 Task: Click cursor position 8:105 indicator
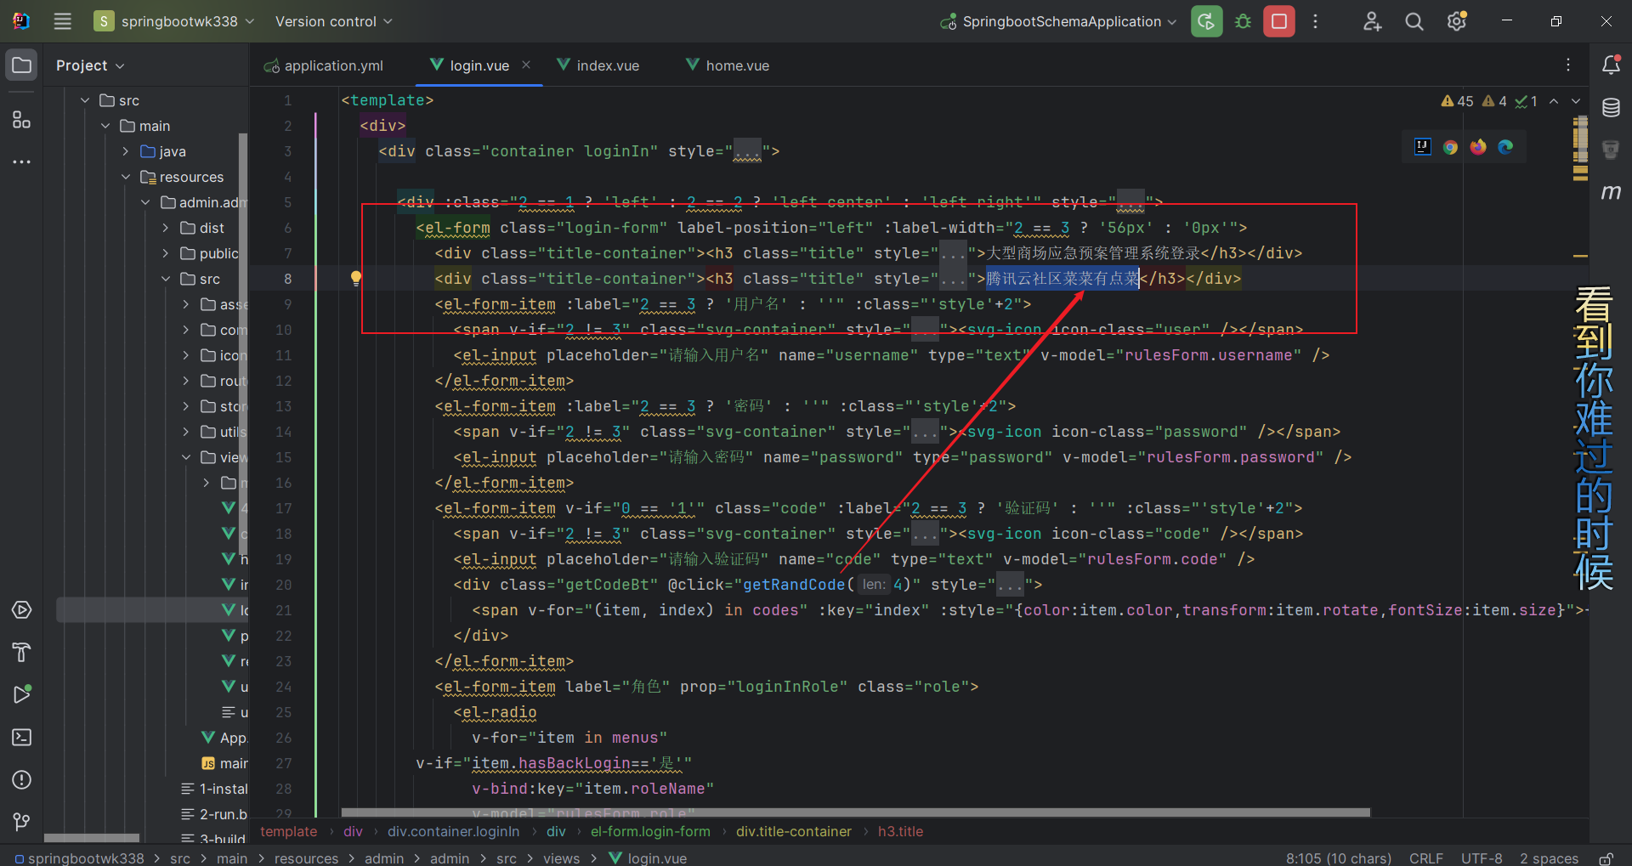1338,858
